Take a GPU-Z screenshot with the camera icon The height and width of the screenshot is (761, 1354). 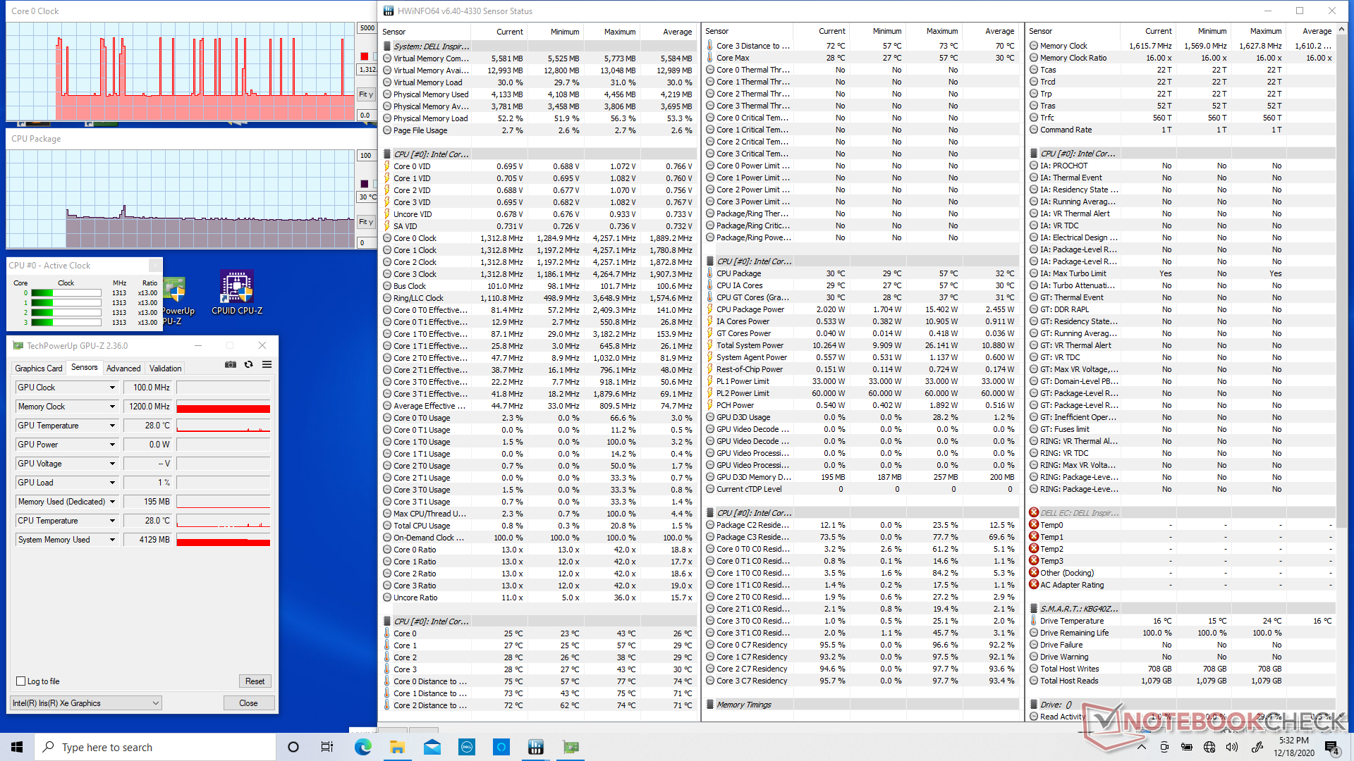230,364
